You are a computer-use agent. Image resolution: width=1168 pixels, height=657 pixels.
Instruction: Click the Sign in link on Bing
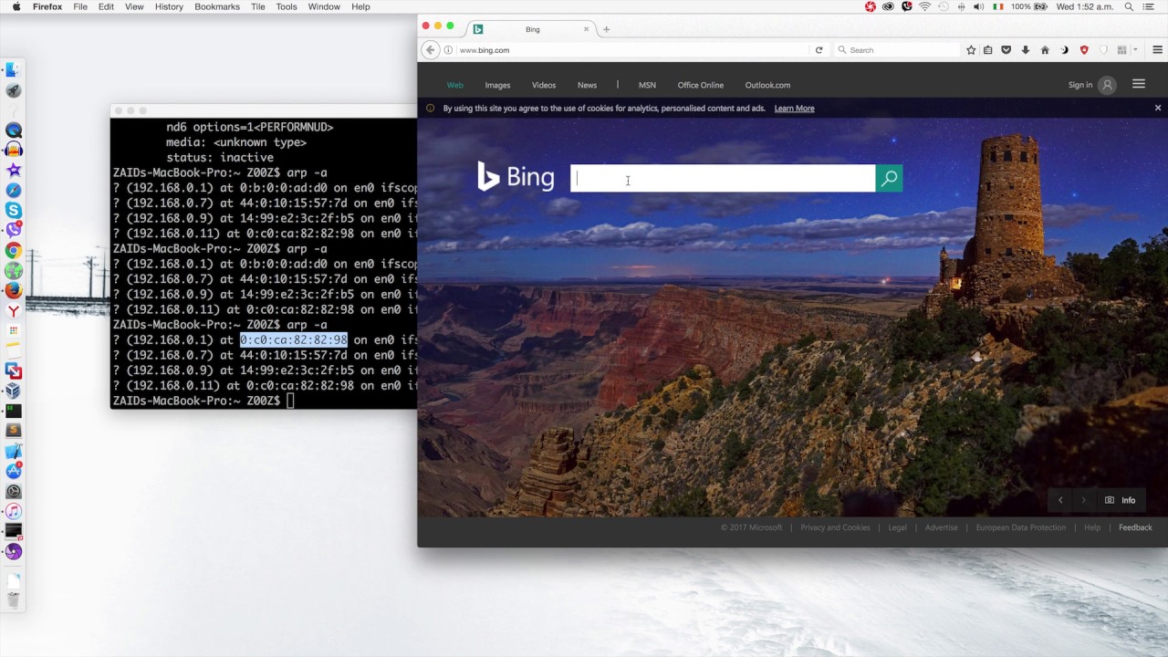[x=1080, y=85]
